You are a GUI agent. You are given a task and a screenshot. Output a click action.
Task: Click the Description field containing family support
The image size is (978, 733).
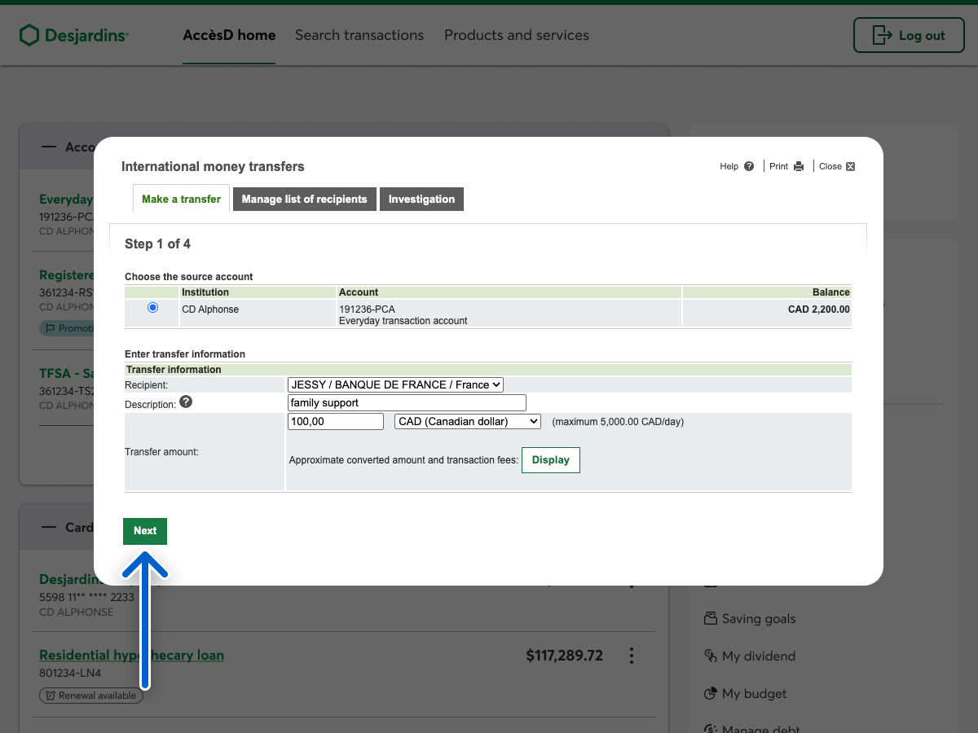click(407, 402)
